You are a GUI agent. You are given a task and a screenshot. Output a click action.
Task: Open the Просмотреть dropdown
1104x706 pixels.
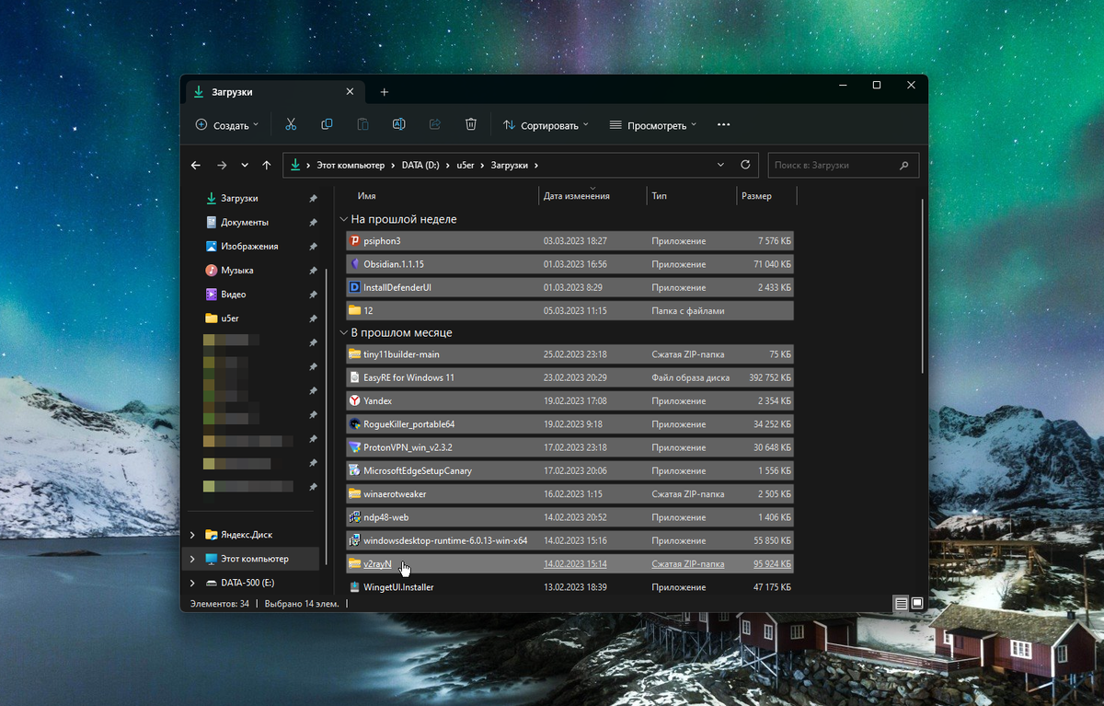tap(653, 125)
